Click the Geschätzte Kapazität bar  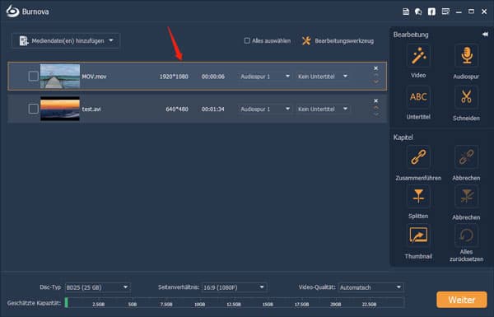click(x=235, y=303)
